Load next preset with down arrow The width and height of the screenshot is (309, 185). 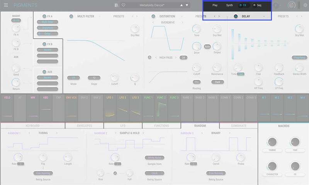click(x=187, y=5)
